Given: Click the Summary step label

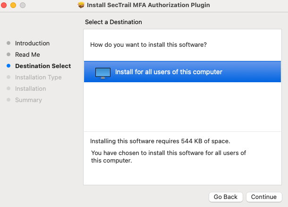Looking at the screenshot, I should click(28, 100).
